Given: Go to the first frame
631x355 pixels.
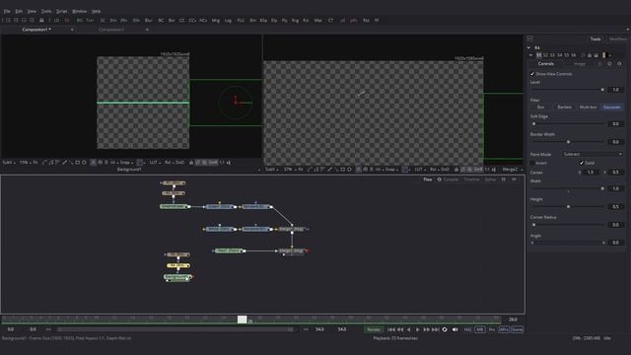Looking at the screenshot, I should click(390, 329).
